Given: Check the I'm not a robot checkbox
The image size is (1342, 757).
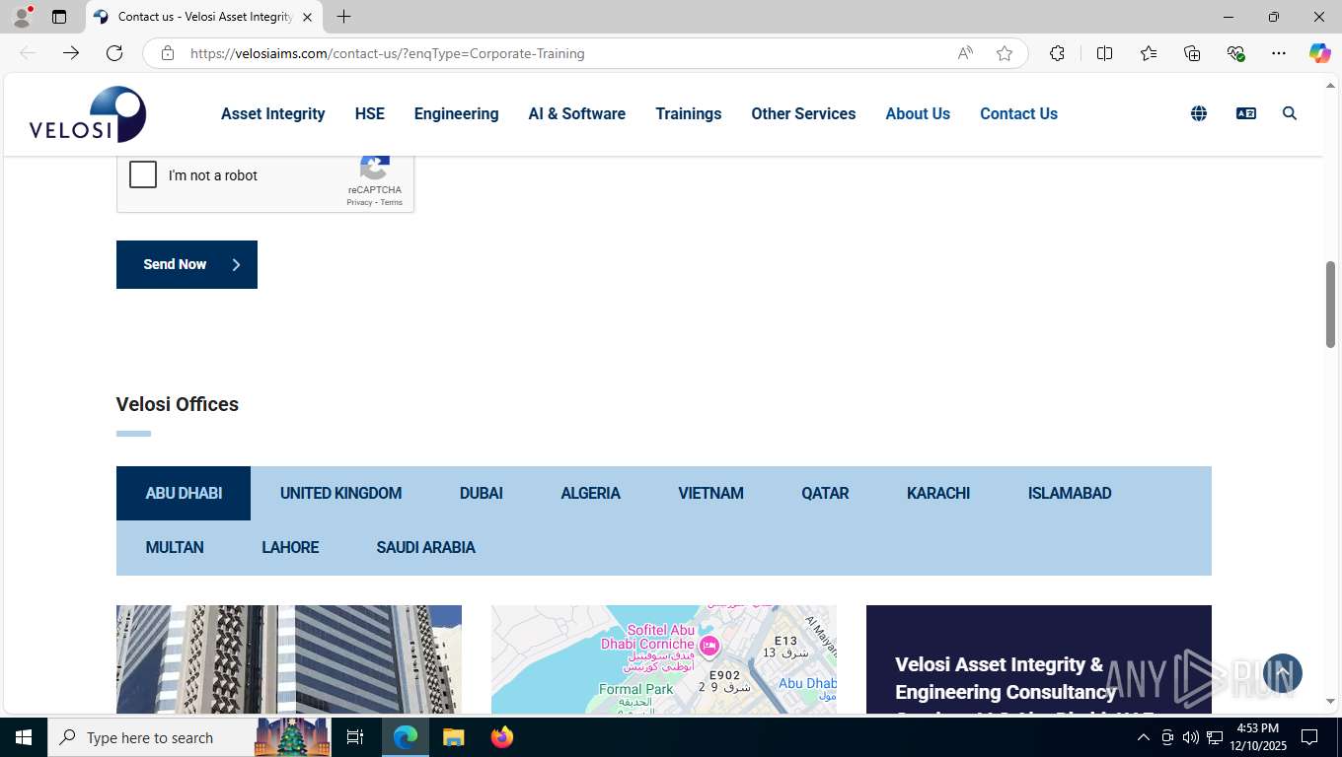Looking at the screenshot, I should click(x=143, y=174).
